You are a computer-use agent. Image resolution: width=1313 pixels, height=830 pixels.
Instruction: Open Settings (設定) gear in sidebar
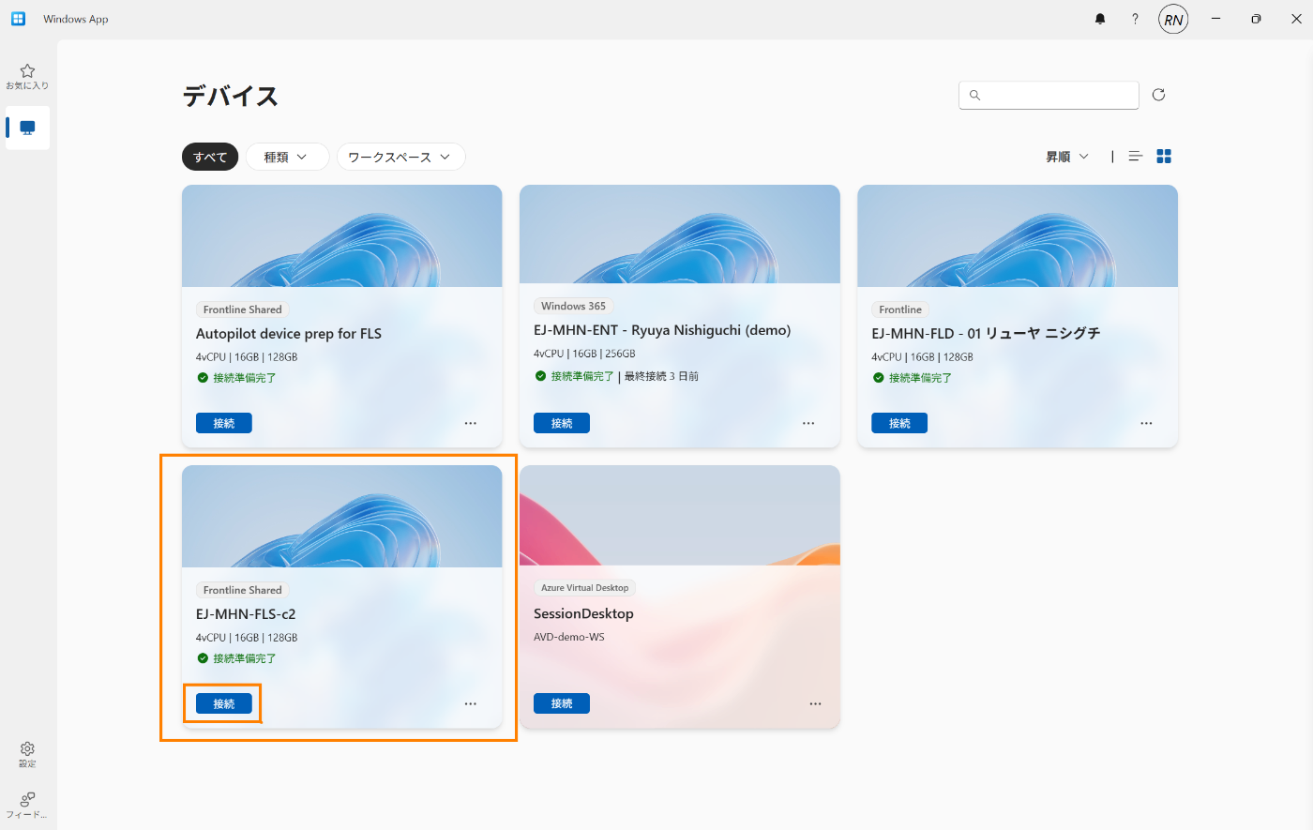click(27, 754)
